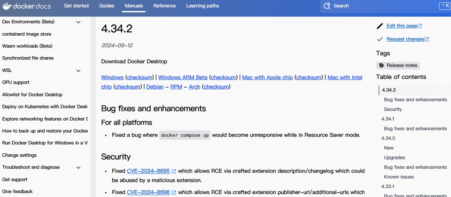Open Explore networking features sidebar item
Image resolution: width=451 pixels, height=197 pixels.
point(45,119)
